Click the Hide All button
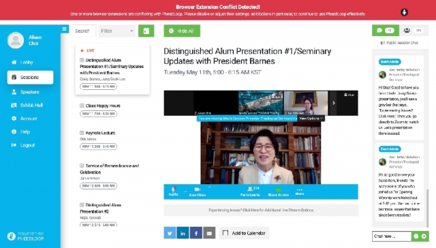This screenshot has width=436, height=248. (182, 31)
